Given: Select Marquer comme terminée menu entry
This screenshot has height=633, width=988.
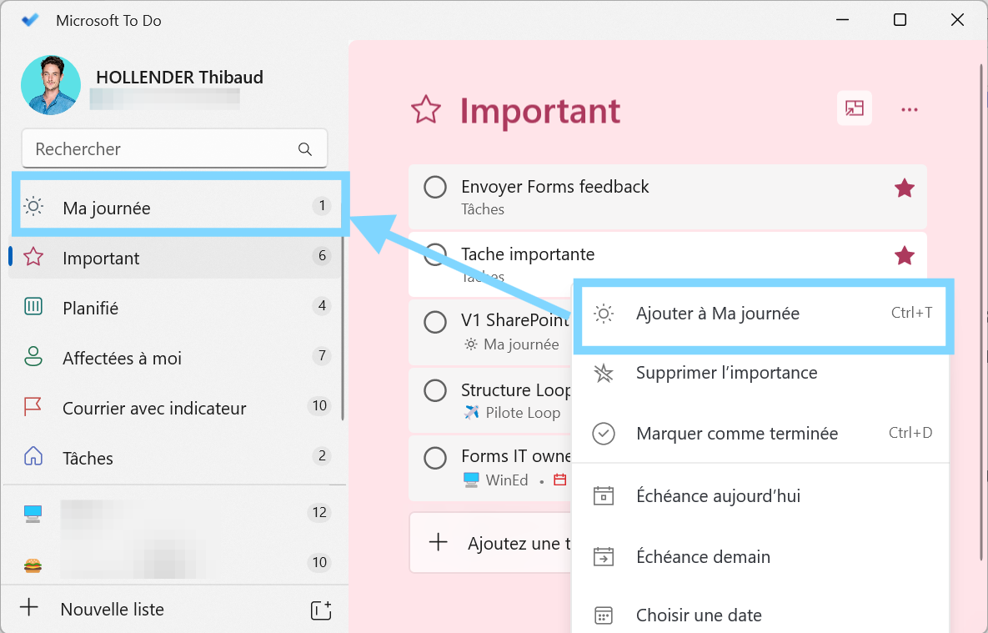Looking at the screenshot, I should point(736,434).
